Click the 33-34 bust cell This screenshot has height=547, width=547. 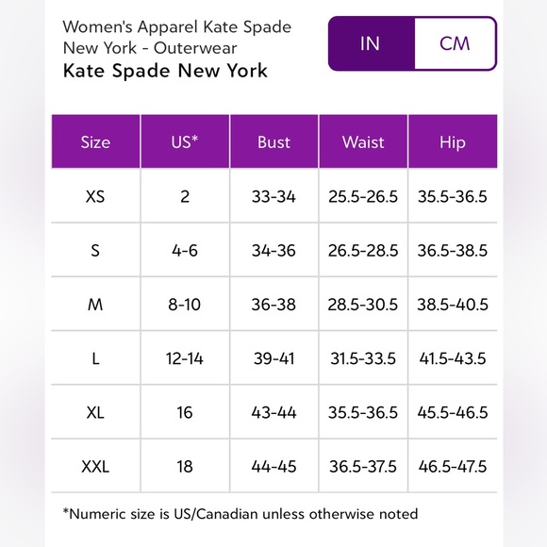[273, 196]
